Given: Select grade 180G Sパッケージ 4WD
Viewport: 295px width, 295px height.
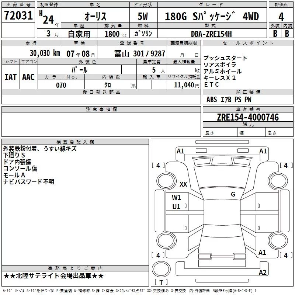Looking at the screenshot, I should [x=212, y=16].
